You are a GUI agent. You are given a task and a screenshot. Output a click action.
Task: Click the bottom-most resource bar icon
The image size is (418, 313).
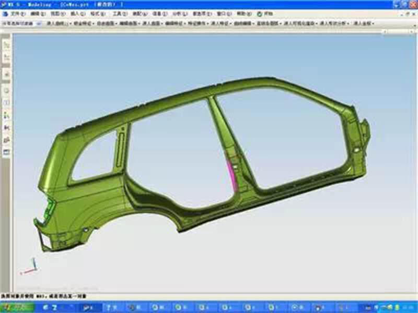7,152
